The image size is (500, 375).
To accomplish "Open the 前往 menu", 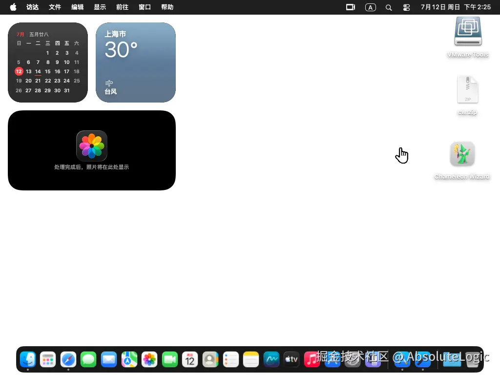I will [x=122, y=7].
